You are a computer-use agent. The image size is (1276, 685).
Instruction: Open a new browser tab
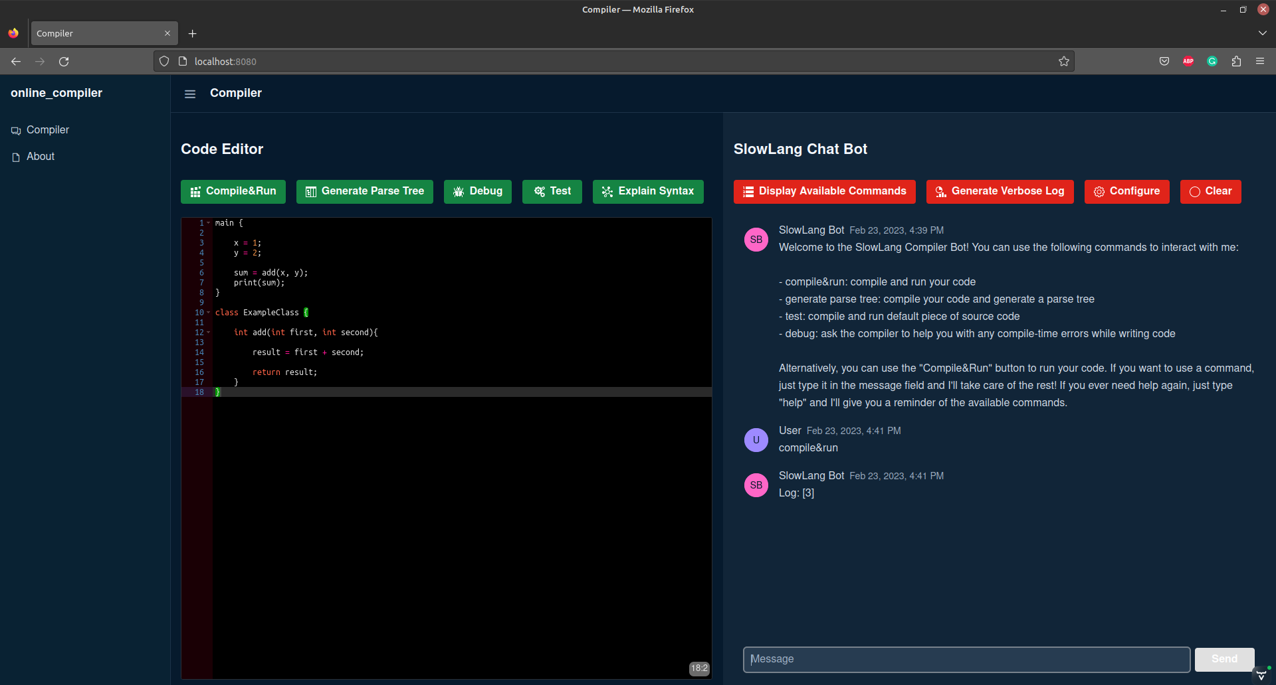[x=192, y=34]
